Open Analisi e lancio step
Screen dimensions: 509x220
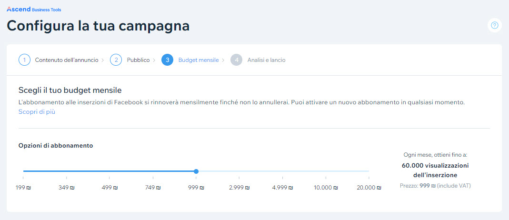pyautogui.click(x=267, y=60)
